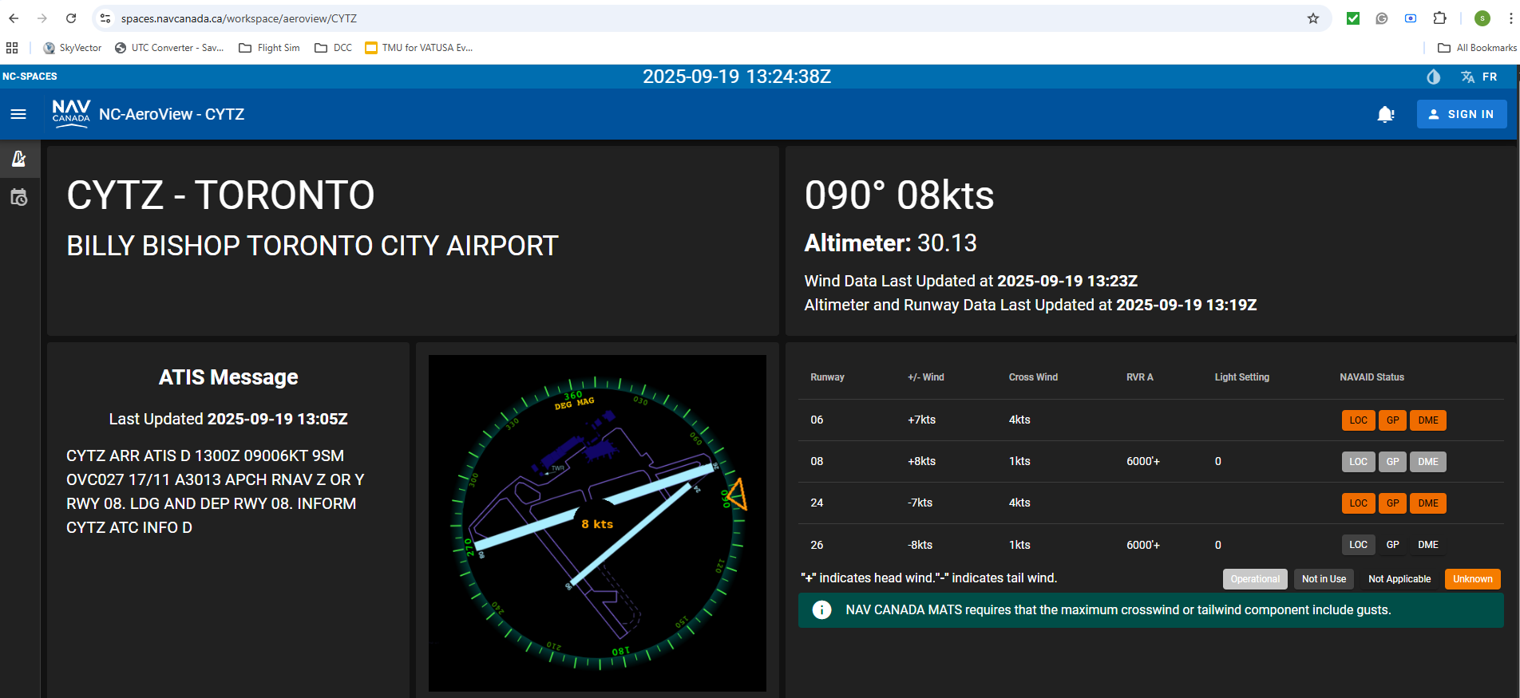Click the GP status for runway 06

(x=1393, y=420)
